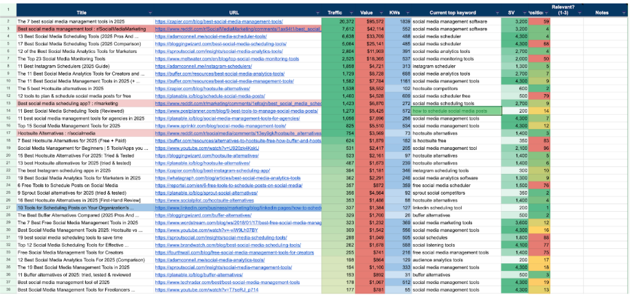Select row header number 27
The height and width of the screenshot is (297, 630).
tap(8, 208)
